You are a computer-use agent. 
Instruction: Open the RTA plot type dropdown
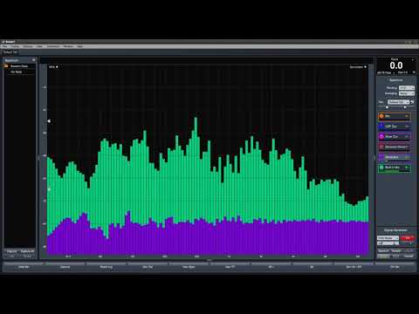tap(53, 67)
